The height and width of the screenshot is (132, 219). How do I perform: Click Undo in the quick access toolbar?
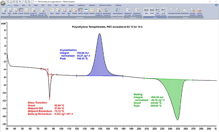pos(20,2)
